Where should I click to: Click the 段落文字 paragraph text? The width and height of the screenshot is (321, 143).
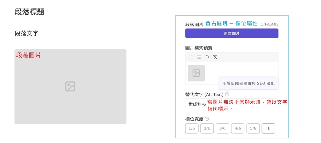point(26,33)
